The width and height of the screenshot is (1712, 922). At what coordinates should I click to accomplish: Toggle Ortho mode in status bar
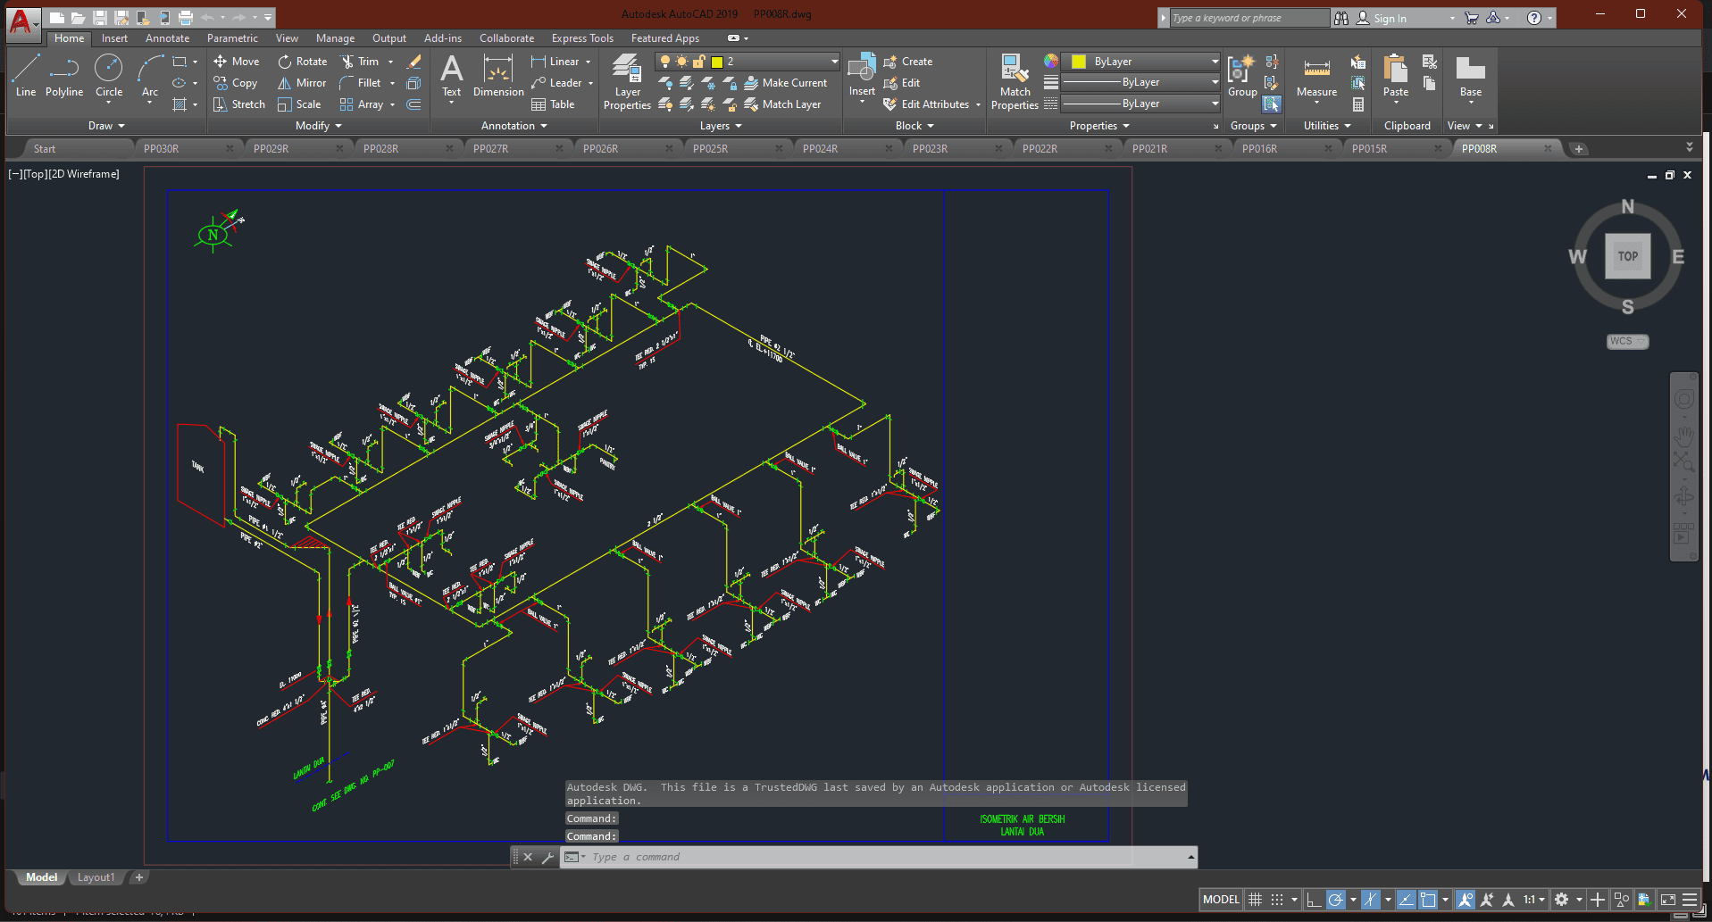pyautogui.click(x=1313, y=900)
